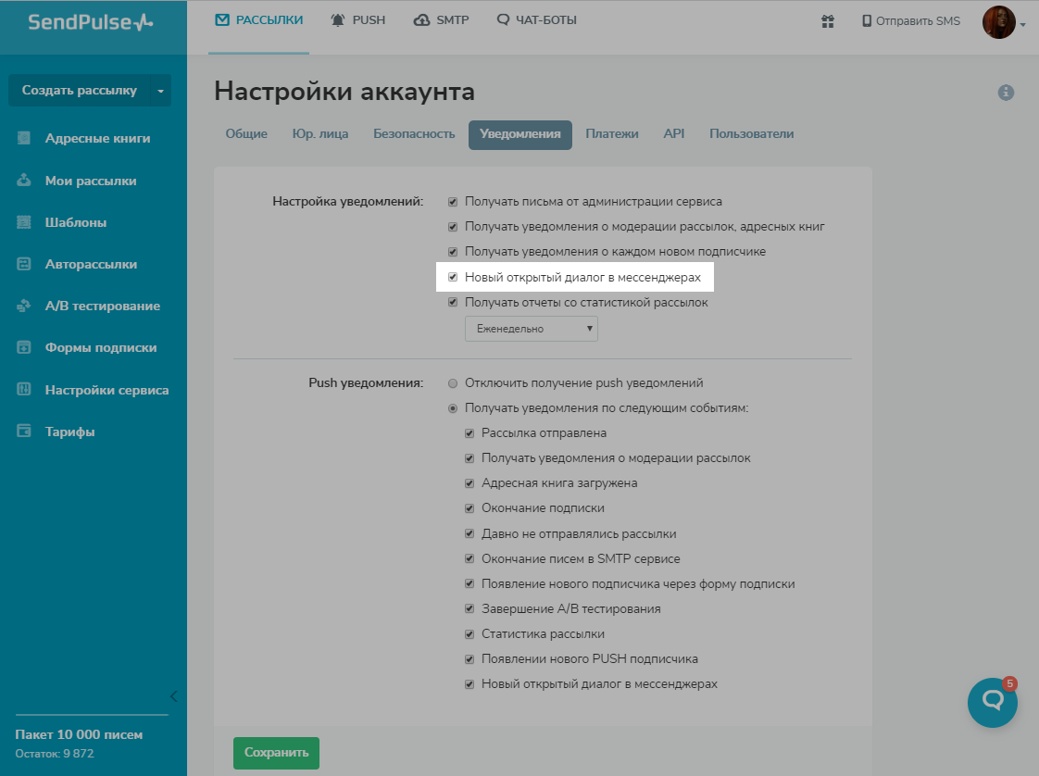The width and height of the screenshot is (1039, 776).
Task: Open the ЧАТ-БОТЫ top menu section
Action: [537, 20]
